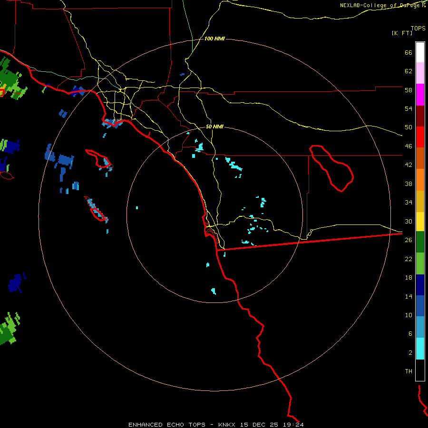The height and width of the screenshot is (428, 428).
Task: Pick the orange 42 kft legend swatch
Action: (x=420, y=179)
